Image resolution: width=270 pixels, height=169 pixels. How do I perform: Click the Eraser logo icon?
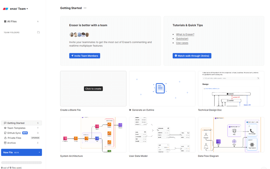tap(5, 9)
